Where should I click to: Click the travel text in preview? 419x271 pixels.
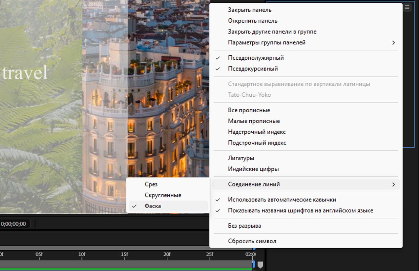tap(25, 73)
